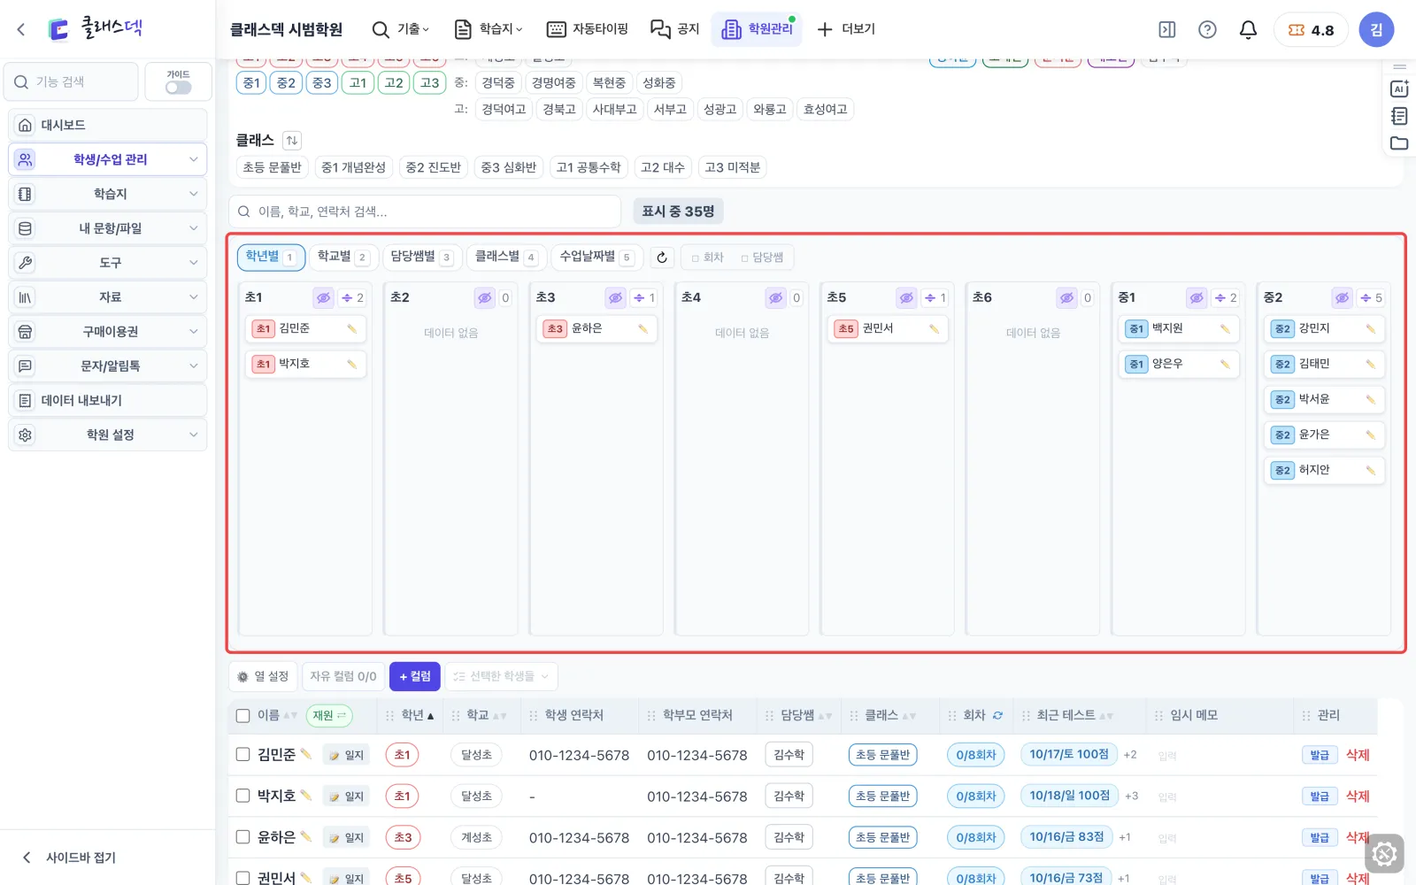Open 열 설정 column settings
This screenshot has height=885, width=1416.
(263, 676)
